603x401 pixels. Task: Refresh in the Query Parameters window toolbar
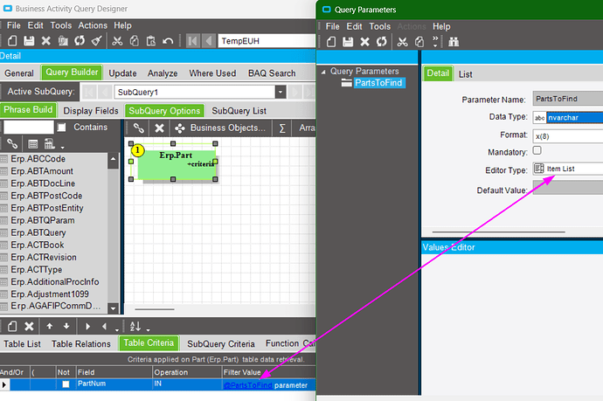pyautogui.click(x=382, y=42)
